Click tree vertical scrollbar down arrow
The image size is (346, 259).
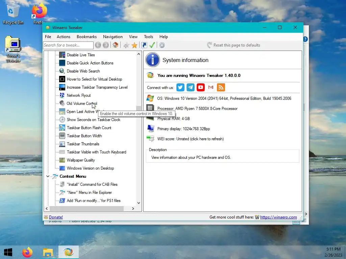[139, 203]
